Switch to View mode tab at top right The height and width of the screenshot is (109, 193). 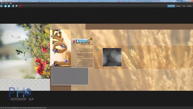(x=184, y=6)
